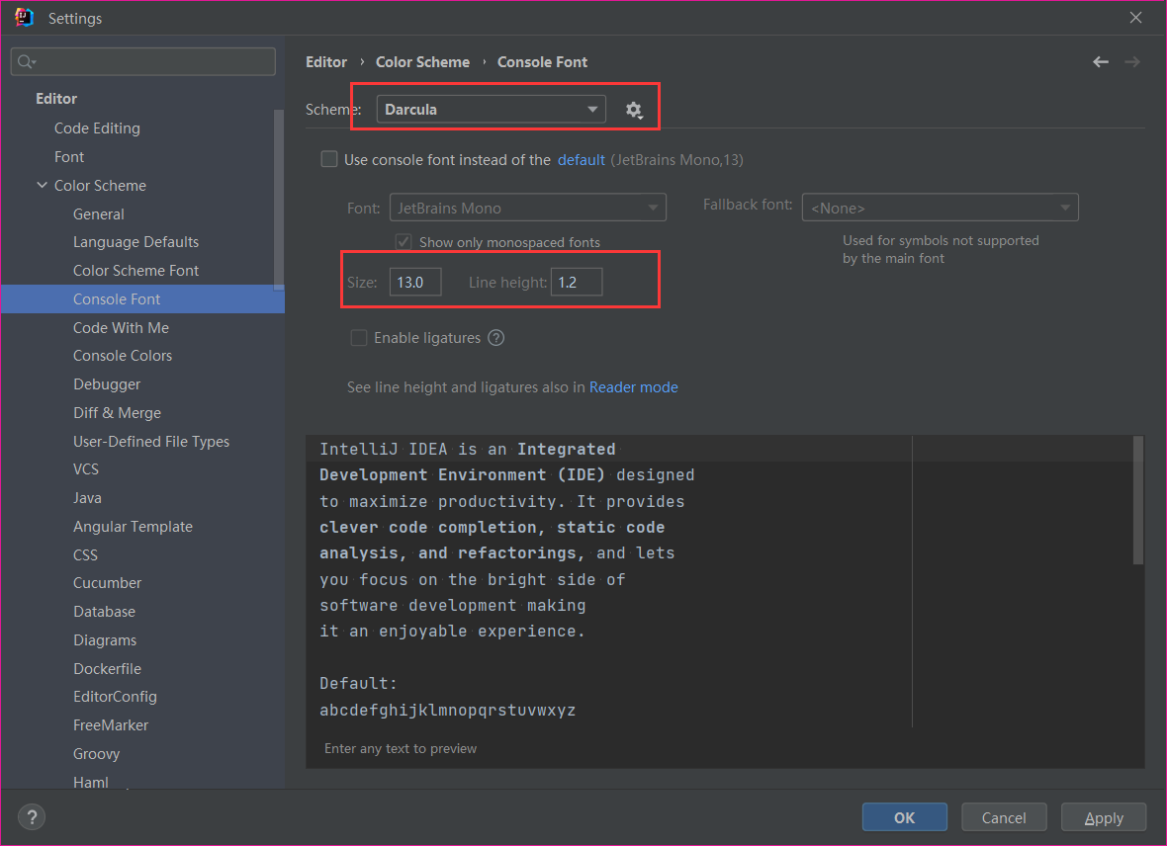The width and height of the screenshot is (1167, 846).
Task: Click the preview pane scrollbar
Action: [x=1138, y=500]
